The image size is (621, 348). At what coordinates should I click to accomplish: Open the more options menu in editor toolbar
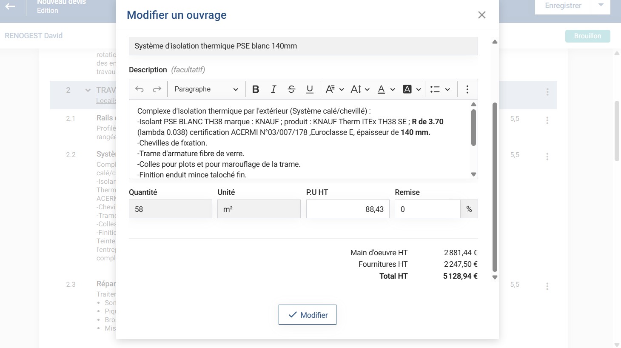467,89
